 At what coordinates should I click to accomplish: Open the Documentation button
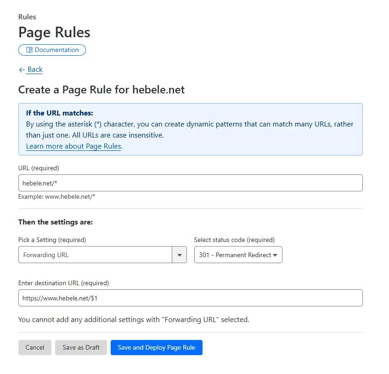click(52, 50)
